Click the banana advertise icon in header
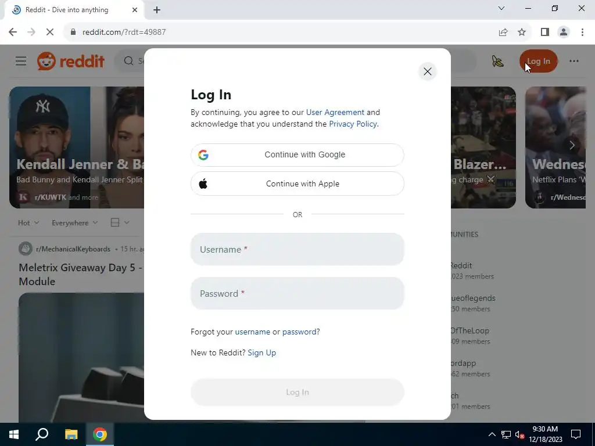 pos(497,61)
